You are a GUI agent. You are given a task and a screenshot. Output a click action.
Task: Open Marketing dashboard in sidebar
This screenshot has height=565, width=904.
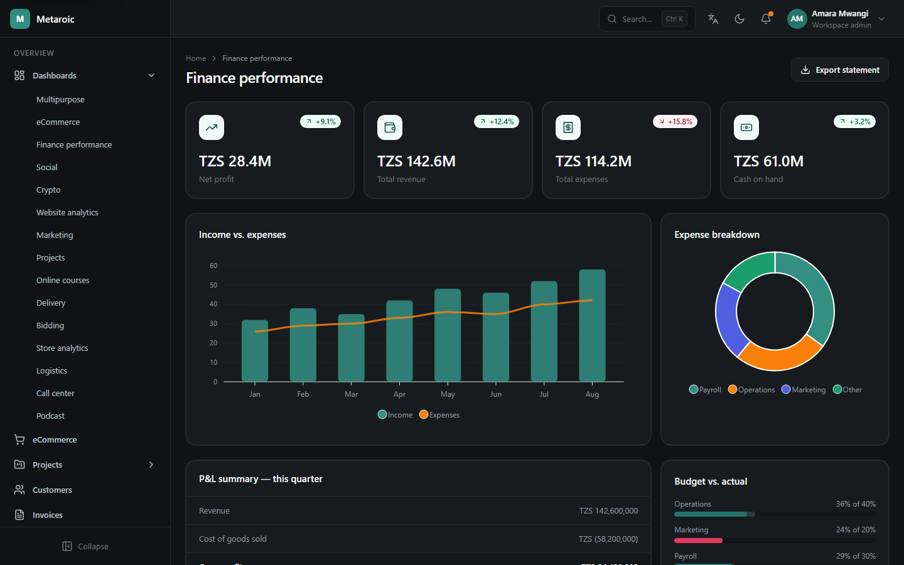pyautogui.click(x=55, y=235)
